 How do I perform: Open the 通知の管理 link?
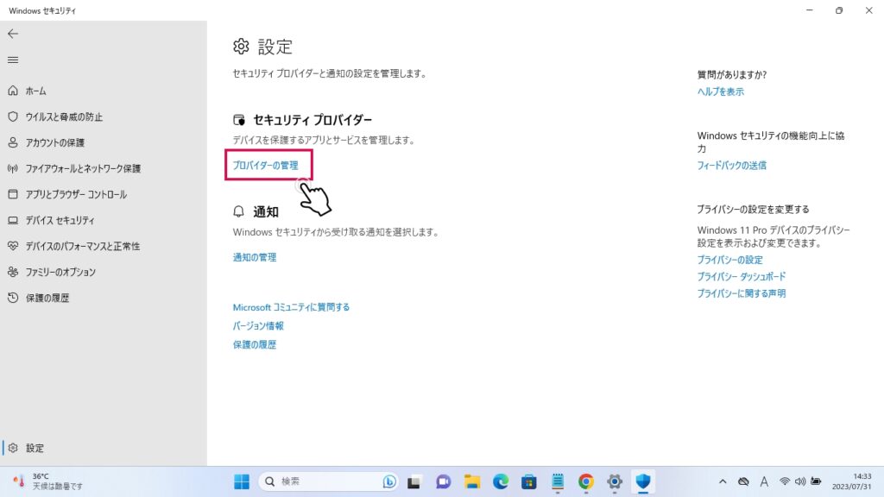point(255,257)
